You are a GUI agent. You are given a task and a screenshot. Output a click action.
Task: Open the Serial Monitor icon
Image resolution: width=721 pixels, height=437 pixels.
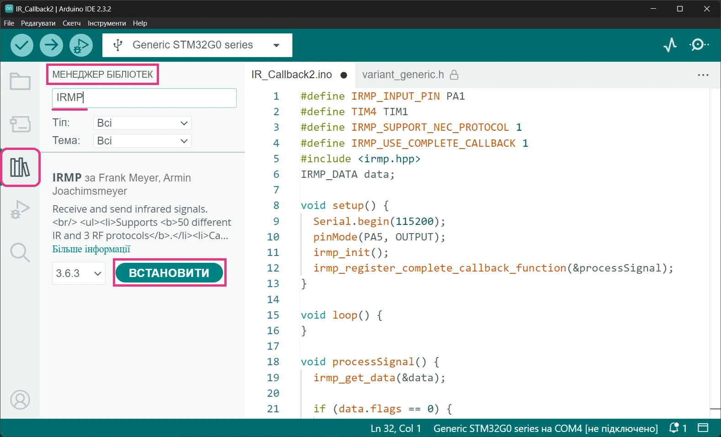[699, 45]
